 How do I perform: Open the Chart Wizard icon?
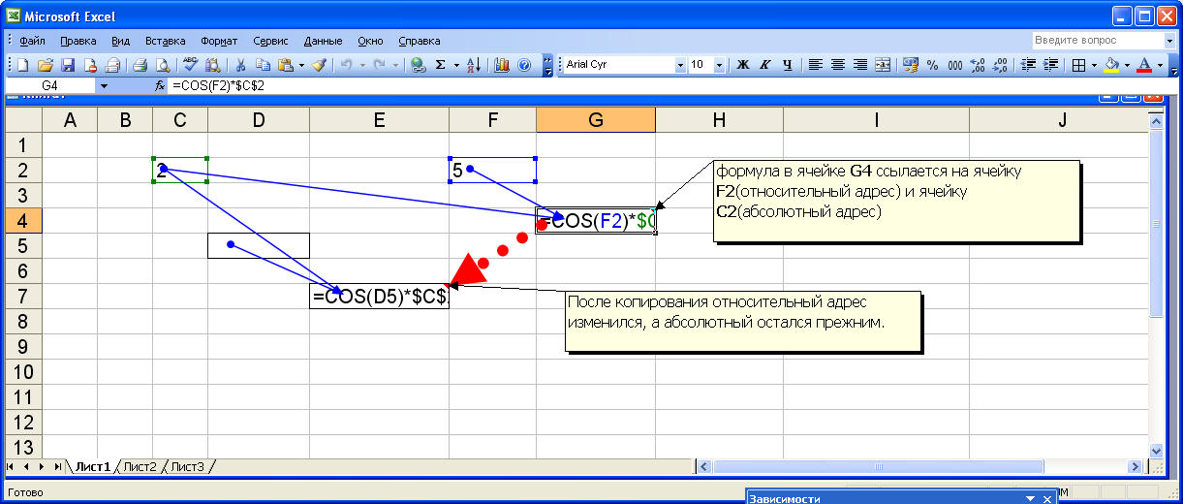[x=502, y=65]
